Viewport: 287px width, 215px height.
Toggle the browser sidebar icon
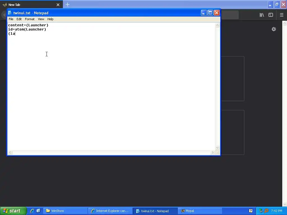(x=271, y=15)
